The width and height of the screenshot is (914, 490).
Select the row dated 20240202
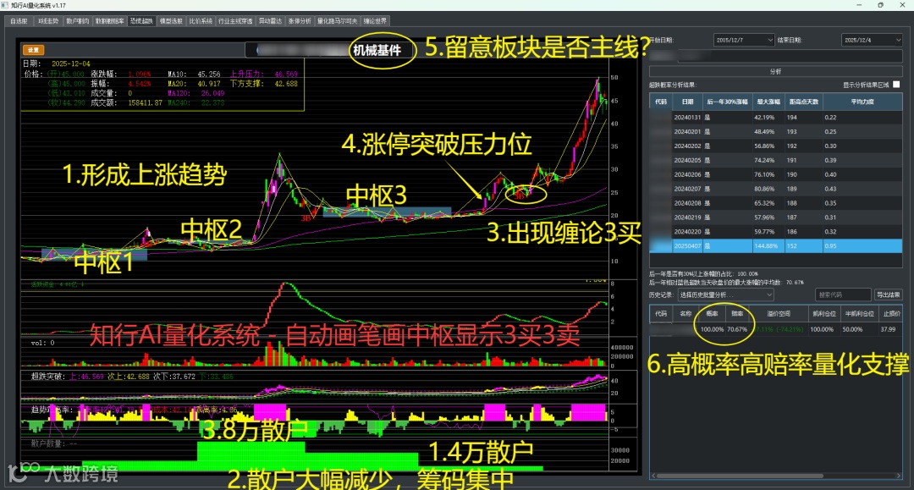click(775, 146)
